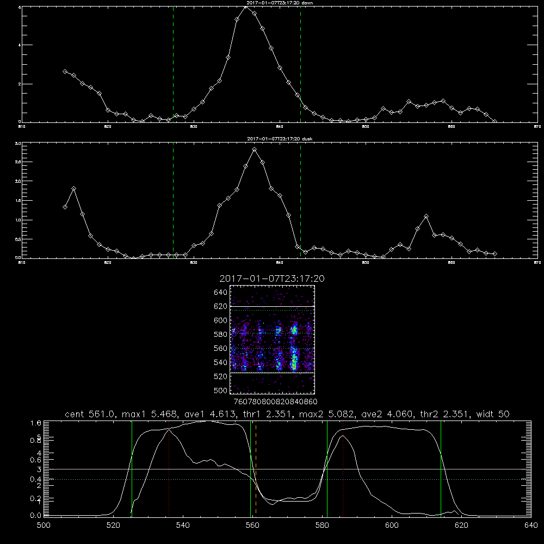Click the '560' label on heatmap y-axis

221,348
